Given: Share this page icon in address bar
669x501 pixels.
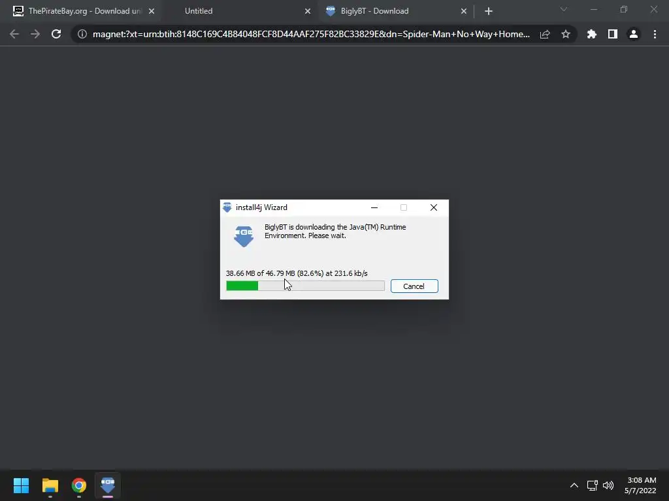Looking at the screenshot, I should click(545, 34).
